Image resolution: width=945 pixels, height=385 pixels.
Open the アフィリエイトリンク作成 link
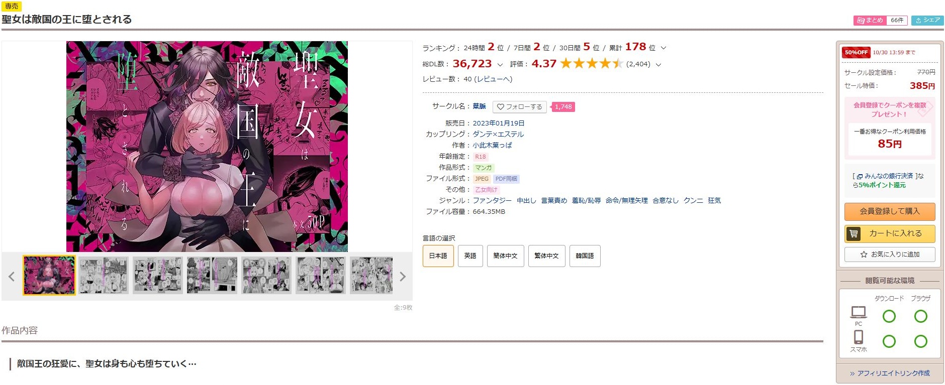890,373
